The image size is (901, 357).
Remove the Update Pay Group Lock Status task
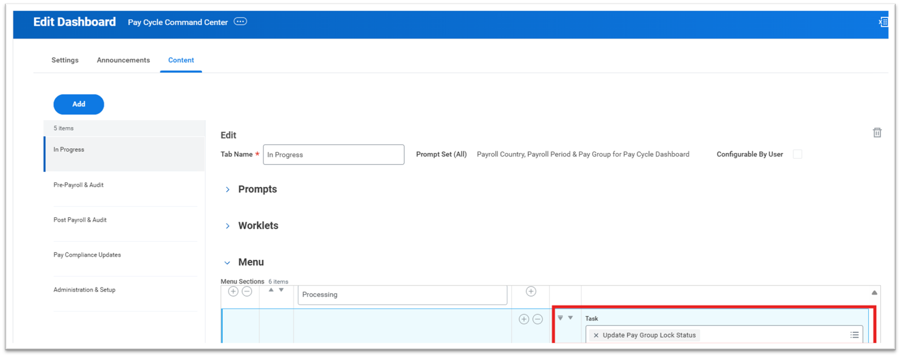click(596, 335)
